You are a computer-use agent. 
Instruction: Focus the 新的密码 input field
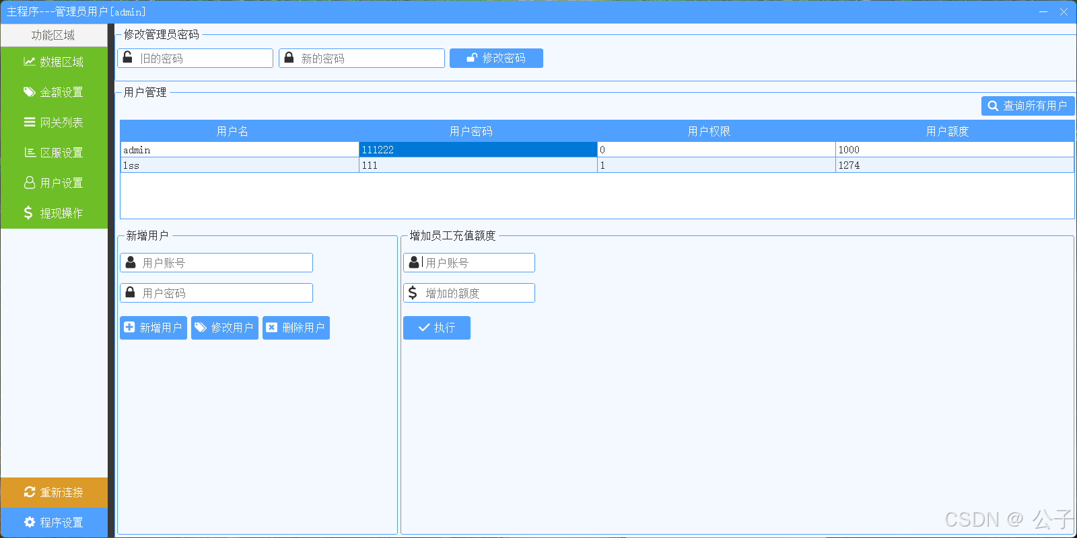362,59
